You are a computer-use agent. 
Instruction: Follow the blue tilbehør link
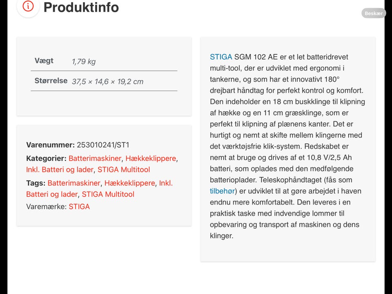coord(222,191)
